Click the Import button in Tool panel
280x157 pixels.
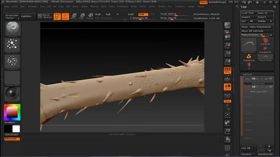[x=248, y=17]
